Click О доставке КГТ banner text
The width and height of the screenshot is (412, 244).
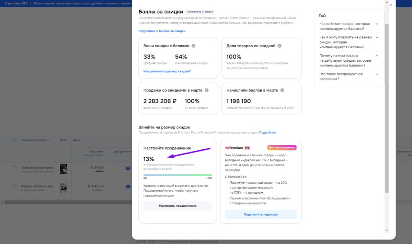click(16, 3)
